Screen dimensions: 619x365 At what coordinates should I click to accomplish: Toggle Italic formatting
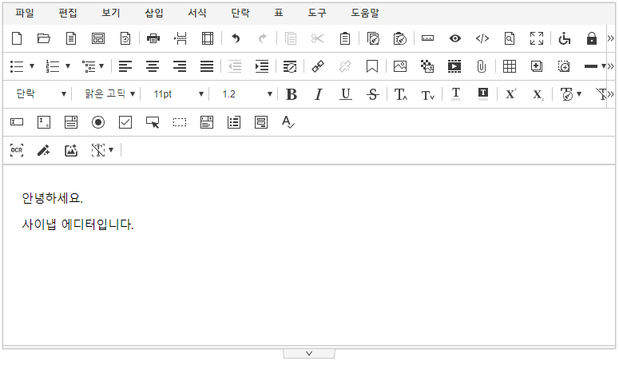[318, 94]
